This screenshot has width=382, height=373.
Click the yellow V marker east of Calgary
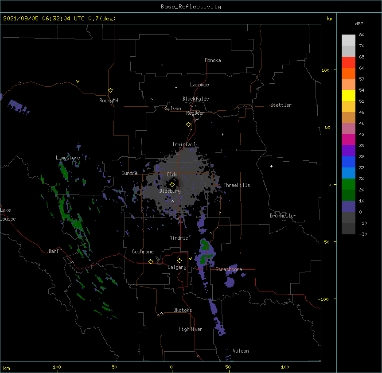pos(190,259)
